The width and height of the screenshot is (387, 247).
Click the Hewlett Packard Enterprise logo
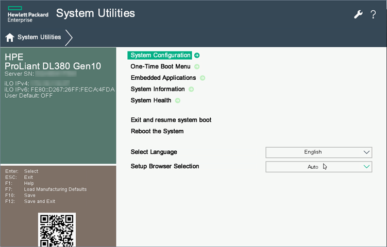(x=28, y=14)
